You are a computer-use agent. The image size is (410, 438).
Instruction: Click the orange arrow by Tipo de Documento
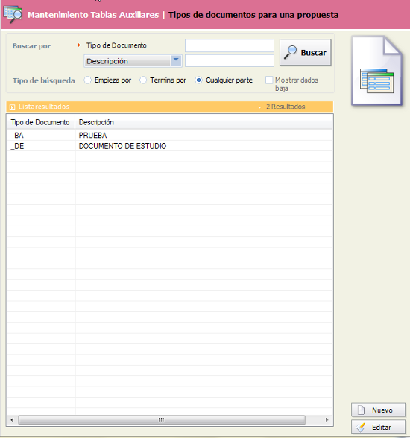(79, 45)
